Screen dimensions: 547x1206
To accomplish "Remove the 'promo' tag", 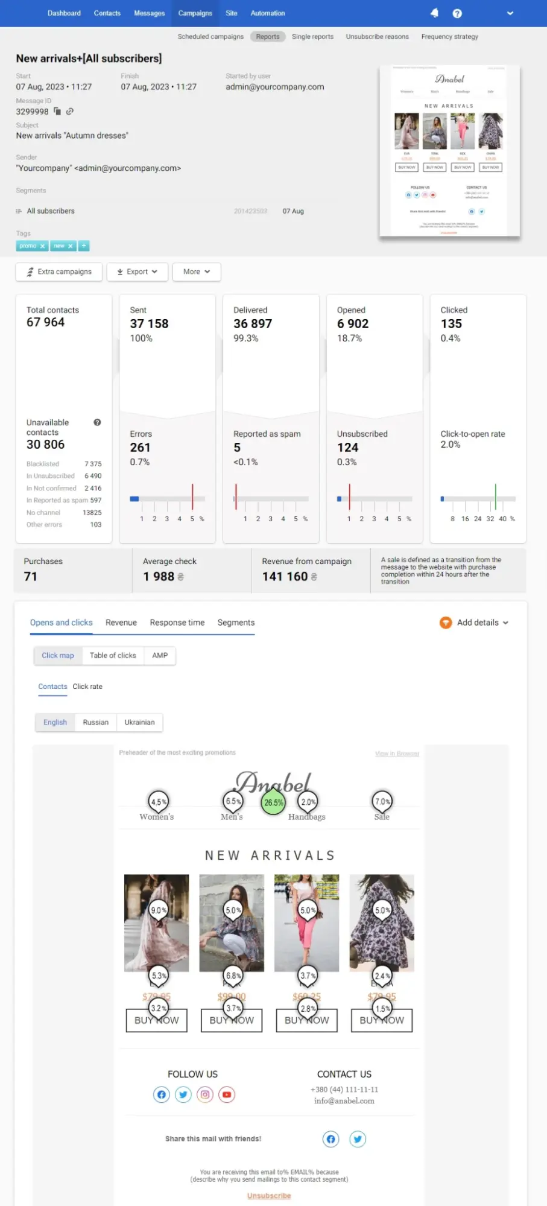I will coord(42,246).
